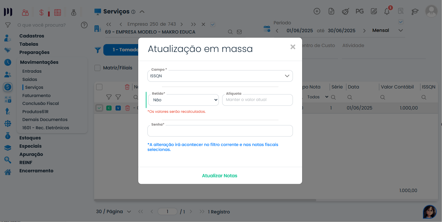
Task: Toggle the checkbox above Mensal period
Action: click(x=401, y=22)
